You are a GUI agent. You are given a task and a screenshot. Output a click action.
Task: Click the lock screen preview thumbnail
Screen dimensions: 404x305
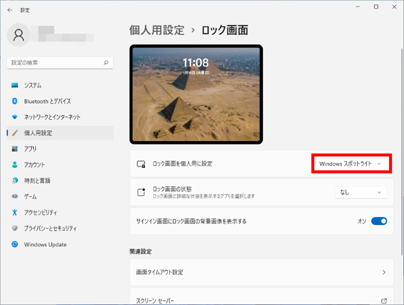coord(196,95)
